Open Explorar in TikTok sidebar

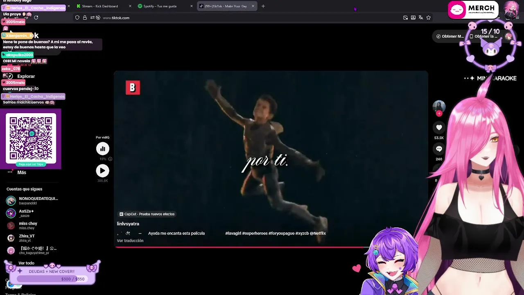[26, 76]
